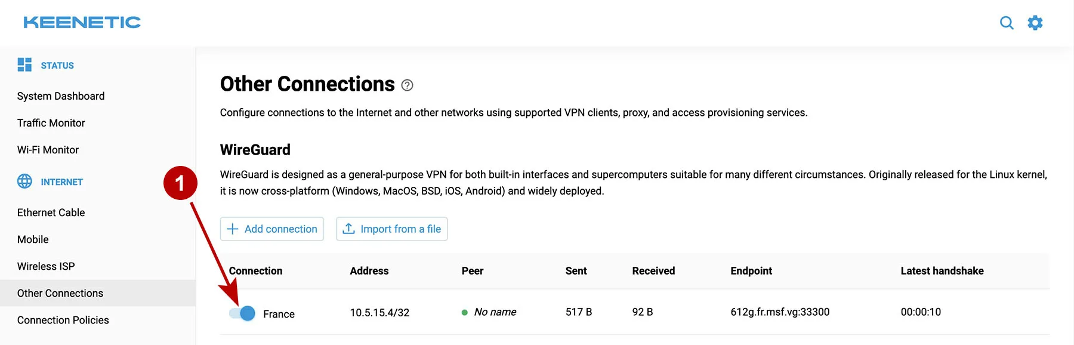Click the Status squares icon in sidebar
This screenshot has height=345, width=1074.
click(24, 64)
